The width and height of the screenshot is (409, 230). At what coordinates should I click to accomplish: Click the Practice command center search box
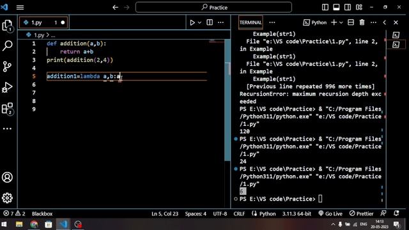213,7
